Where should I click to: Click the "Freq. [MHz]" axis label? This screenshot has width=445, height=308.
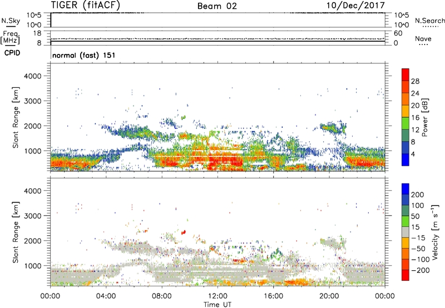click(x=11, y=37)
